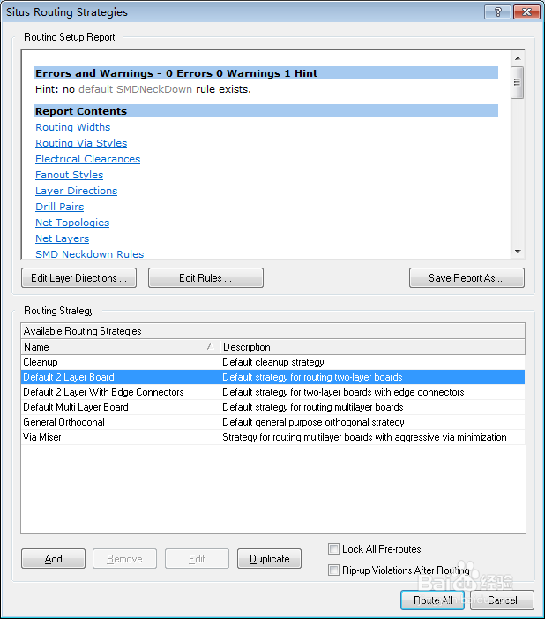This screenshot has height=619, width=545.
Task: Click the Edit Rules button
Action: (205, 278)
